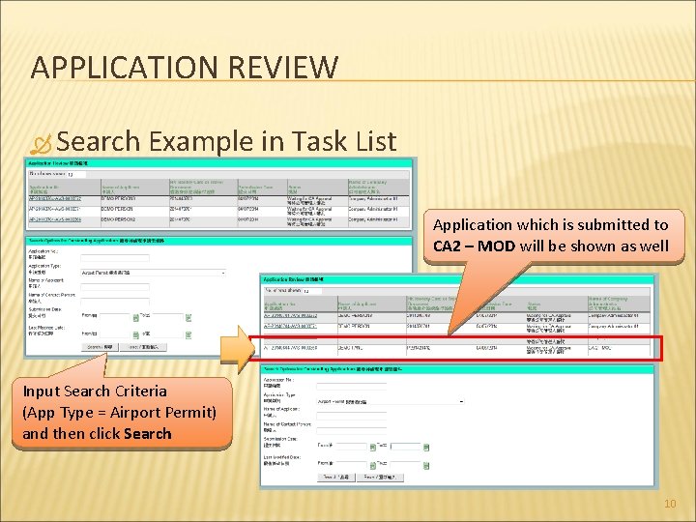The image size is (696, 522).
Task: Open Last Modified From calendar in before-search screenshot
Action: point(136,335)
